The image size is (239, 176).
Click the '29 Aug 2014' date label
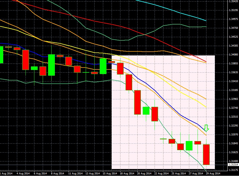213,173
